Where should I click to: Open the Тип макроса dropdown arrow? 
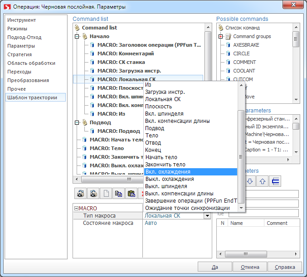coord(207,216)
